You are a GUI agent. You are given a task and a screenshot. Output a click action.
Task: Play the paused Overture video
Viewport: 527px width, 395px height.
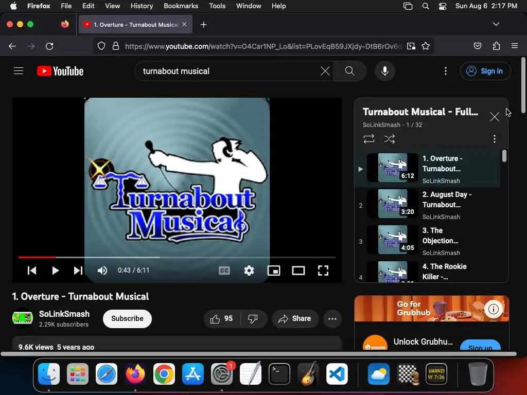(x=56, y=271)
